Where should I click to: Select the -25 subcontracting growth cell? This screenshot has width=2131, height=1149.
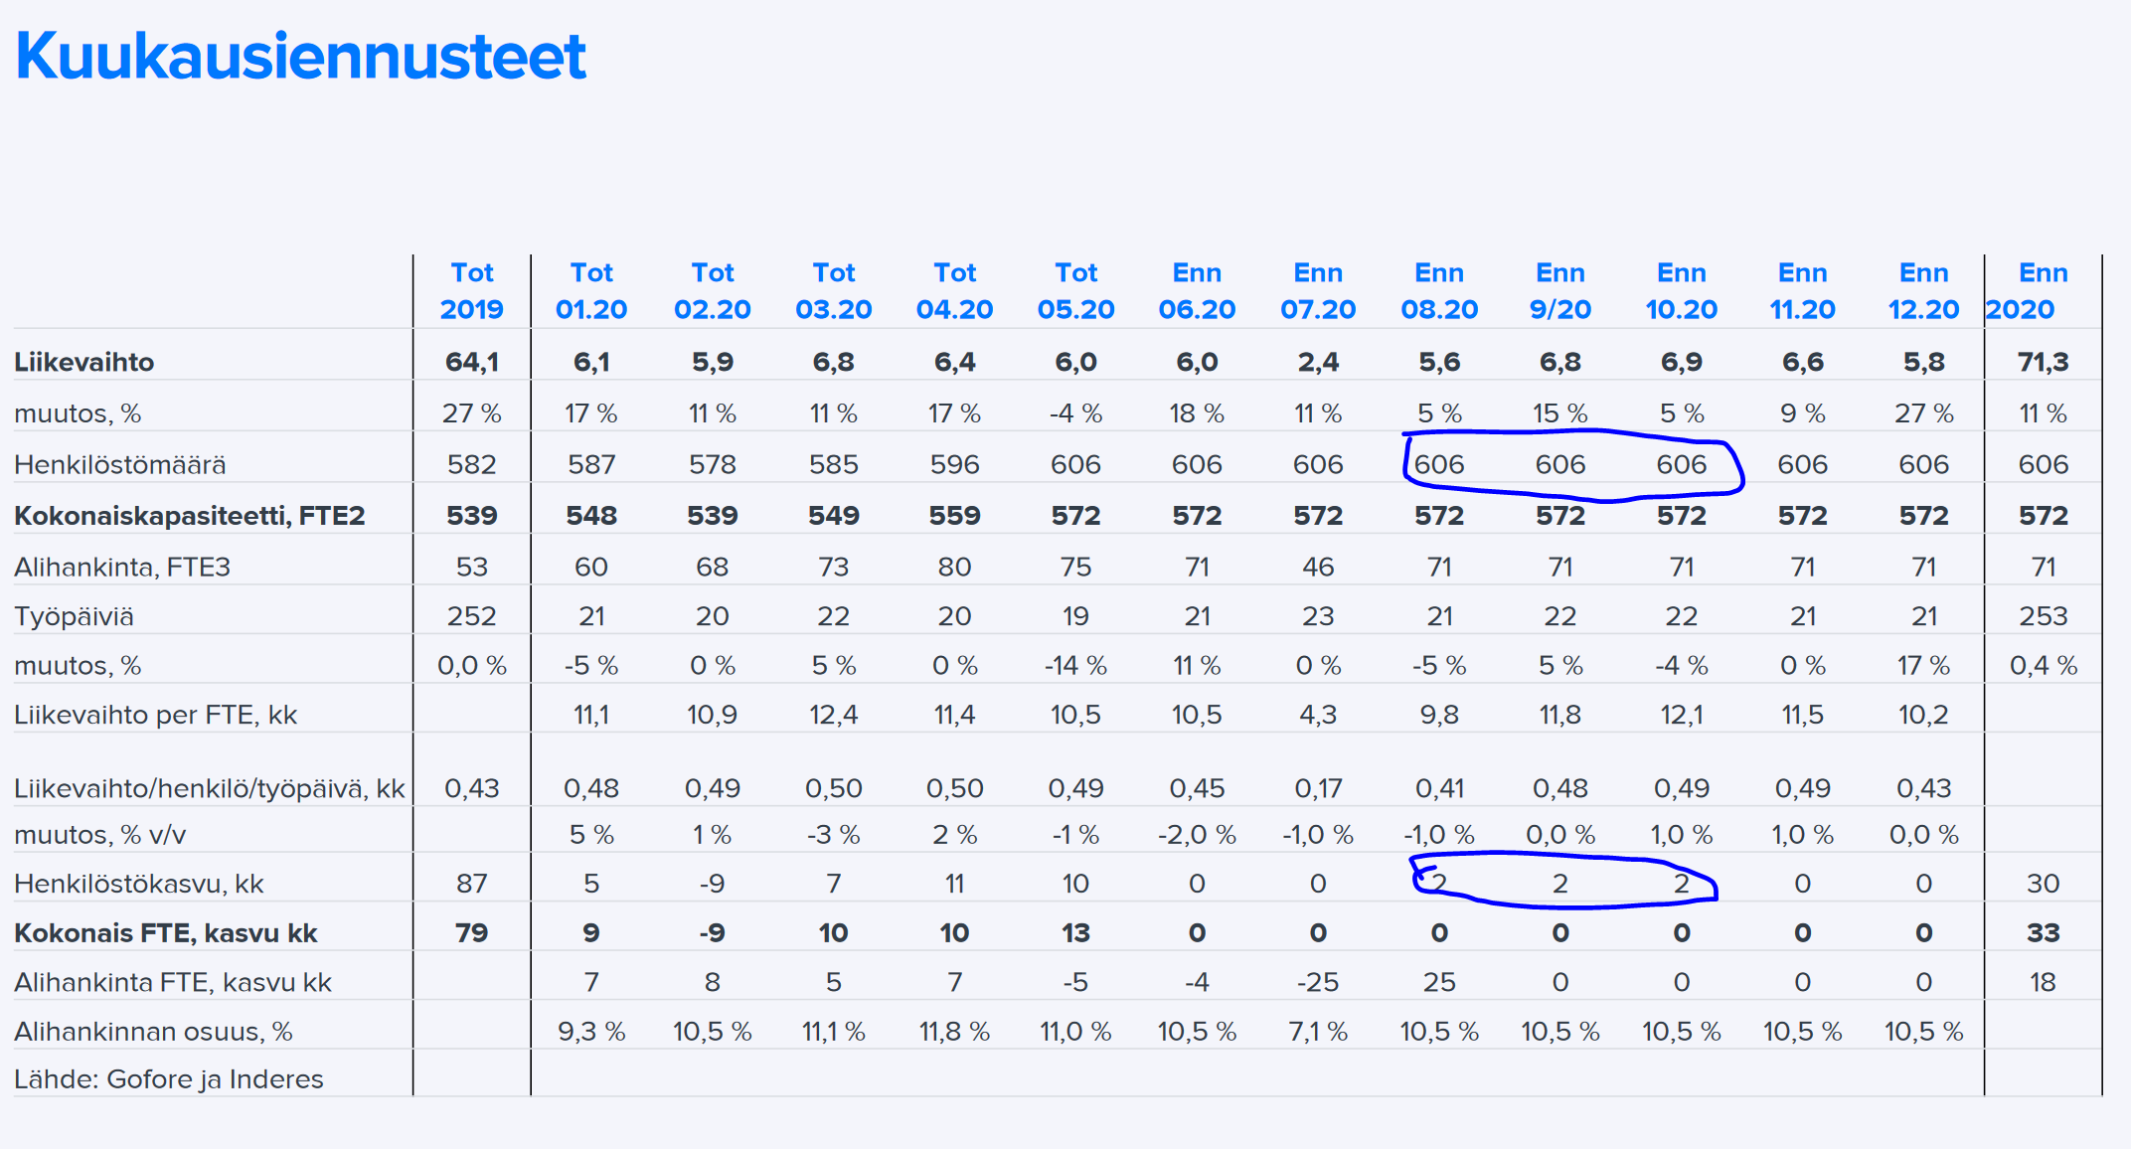tap(1318, 982)
